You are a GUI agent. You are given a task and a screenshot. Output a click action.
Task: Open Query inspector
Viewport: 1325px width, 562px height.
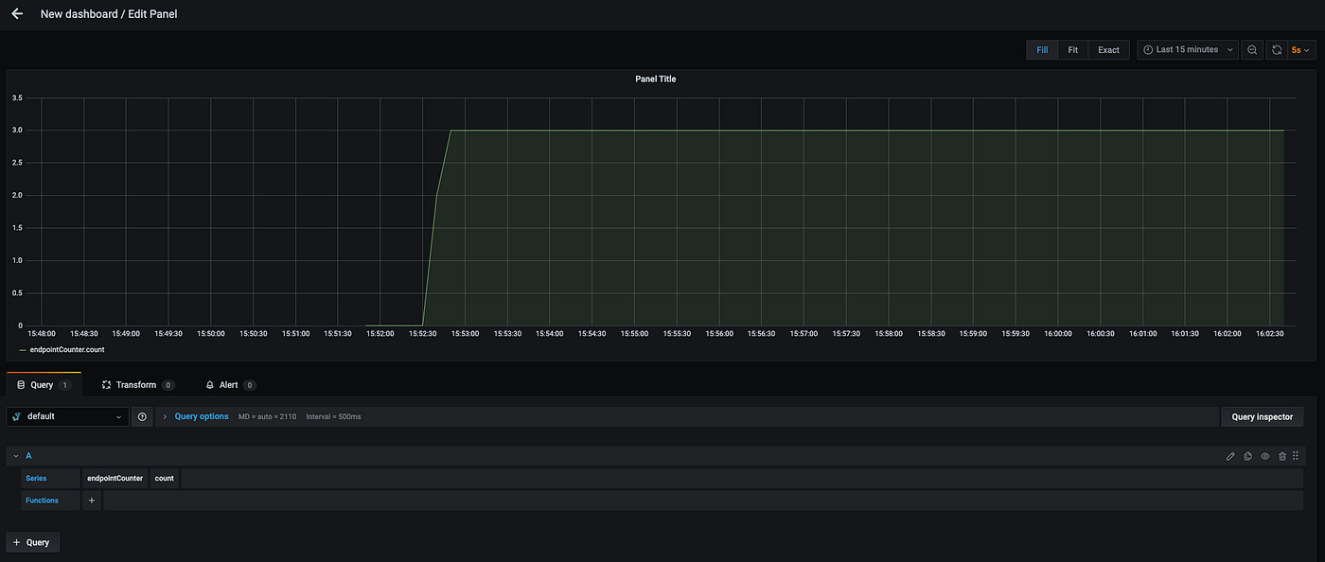click(1263, 416)
